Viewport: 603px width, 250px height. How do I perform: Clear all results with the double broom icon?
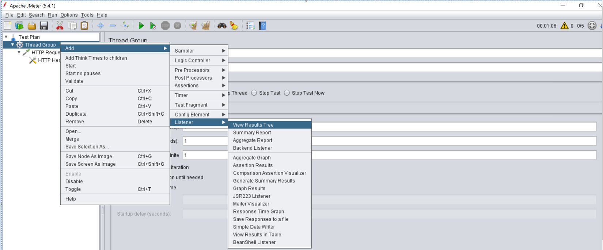[x=206, y=26]
